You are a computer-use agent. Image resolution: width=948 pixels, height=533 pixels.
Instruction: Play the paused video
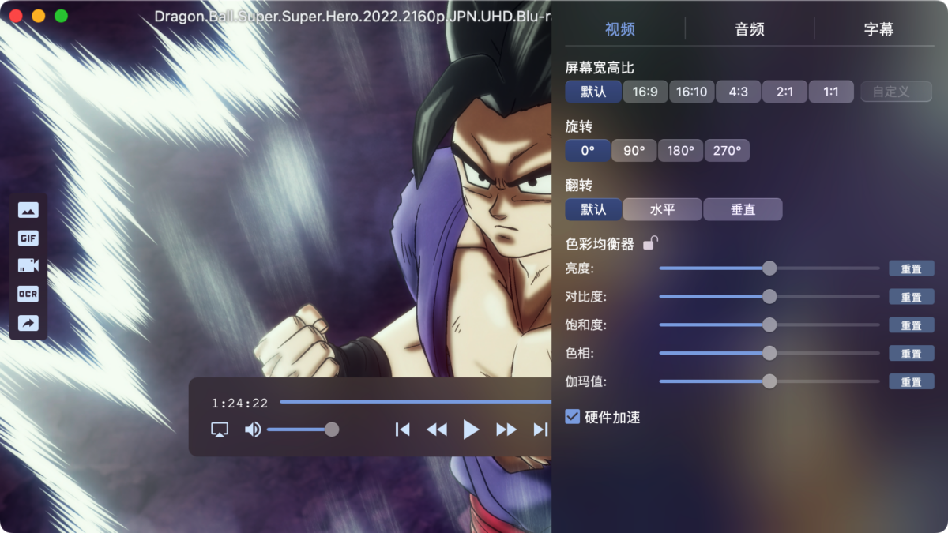pyautogui.click(x=471, y=430)
